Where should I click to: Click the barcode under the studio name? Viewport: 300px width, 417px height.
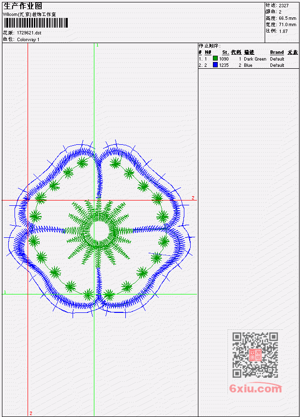36,23
